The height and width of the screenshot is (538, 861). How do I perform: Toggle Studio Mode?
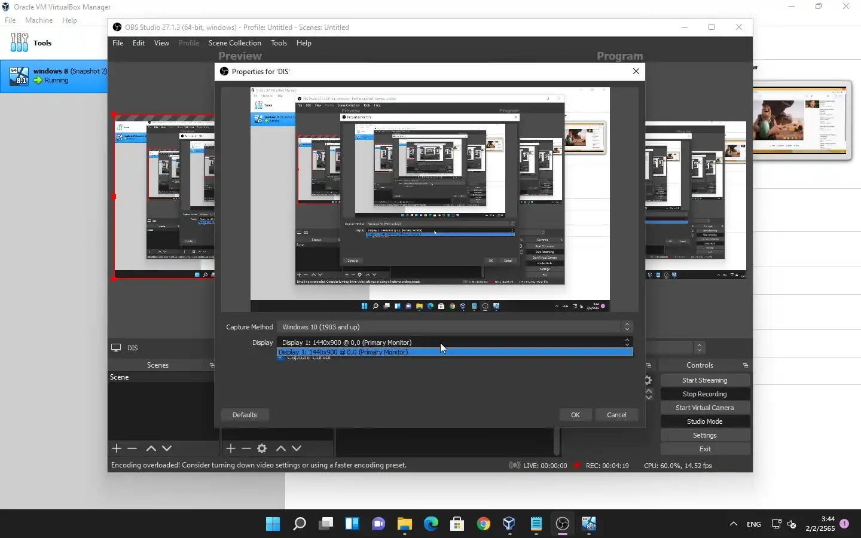tap(705, 421)
